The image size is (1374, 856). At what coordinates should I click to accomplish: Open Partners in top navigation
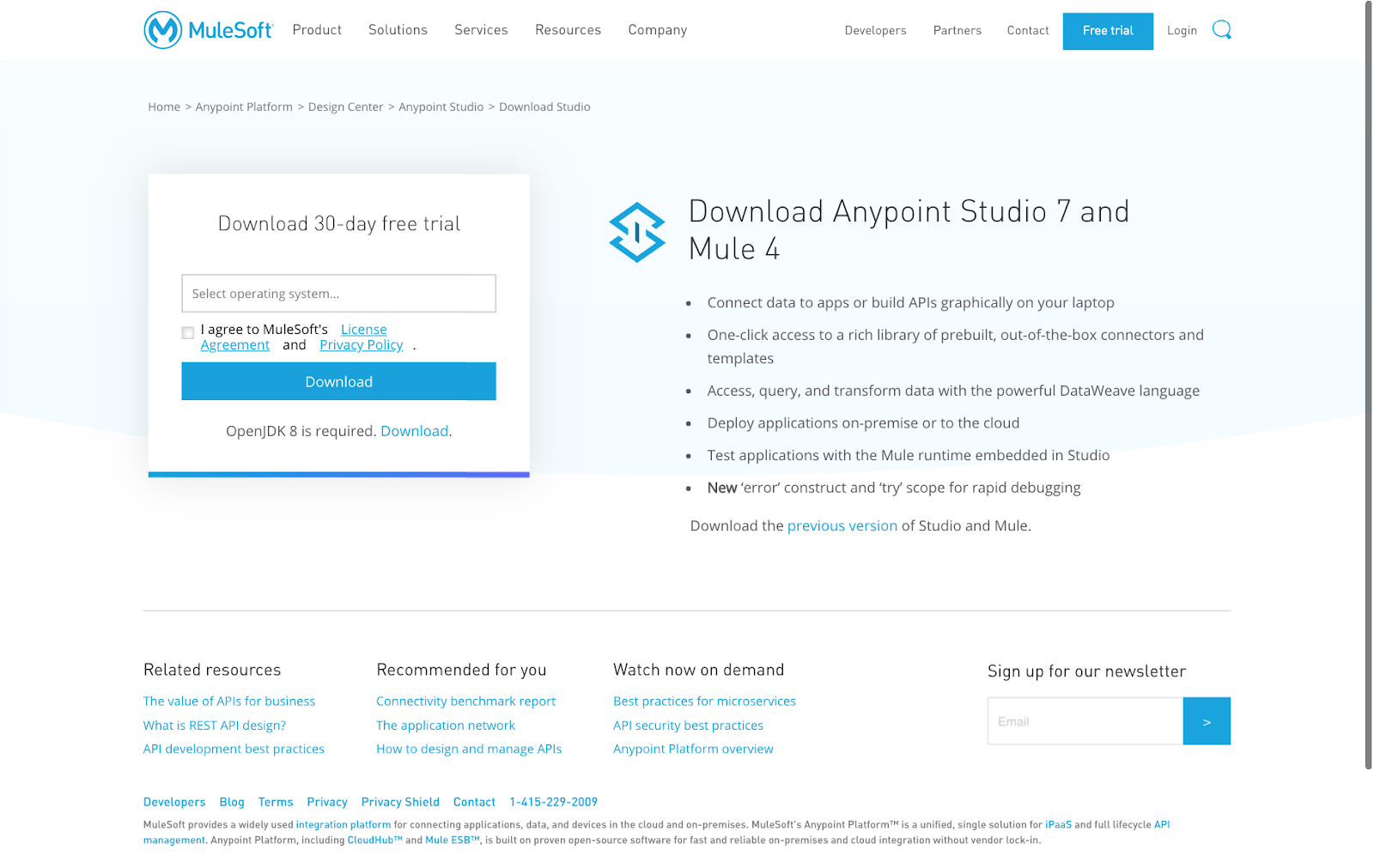click(x=957, y=30)
